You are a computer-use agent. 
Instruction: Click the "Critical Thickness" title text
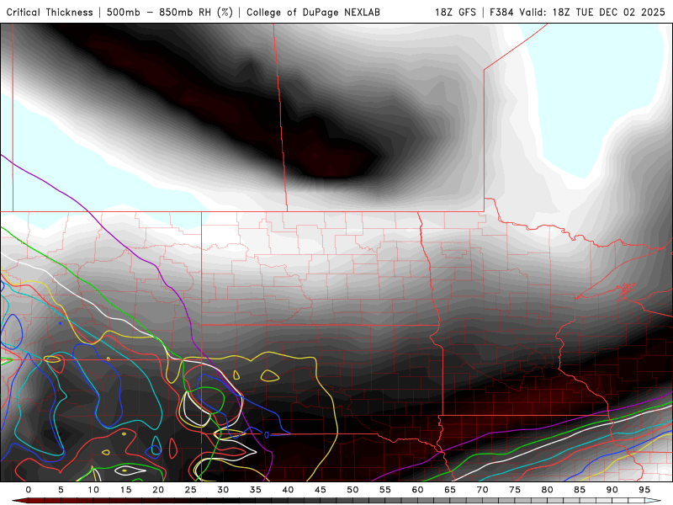click(50, 13)
